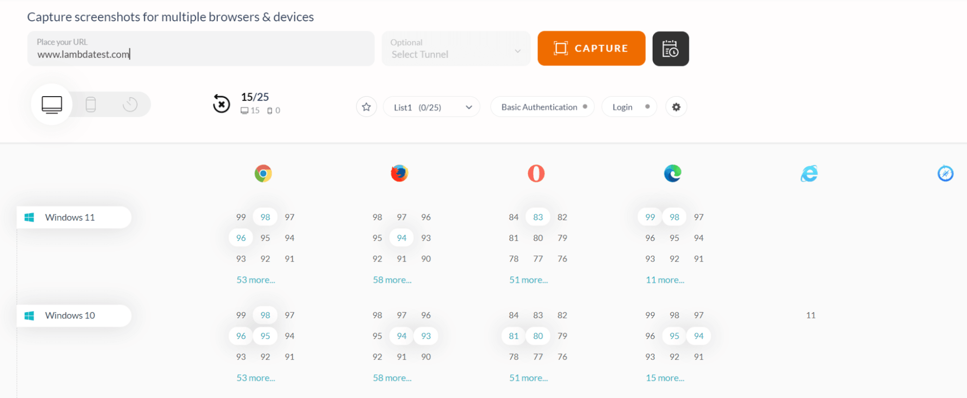Expand 15 more Edge versions for Windows 10
This screenshot has height=398, width=967.
pos(665,378)
